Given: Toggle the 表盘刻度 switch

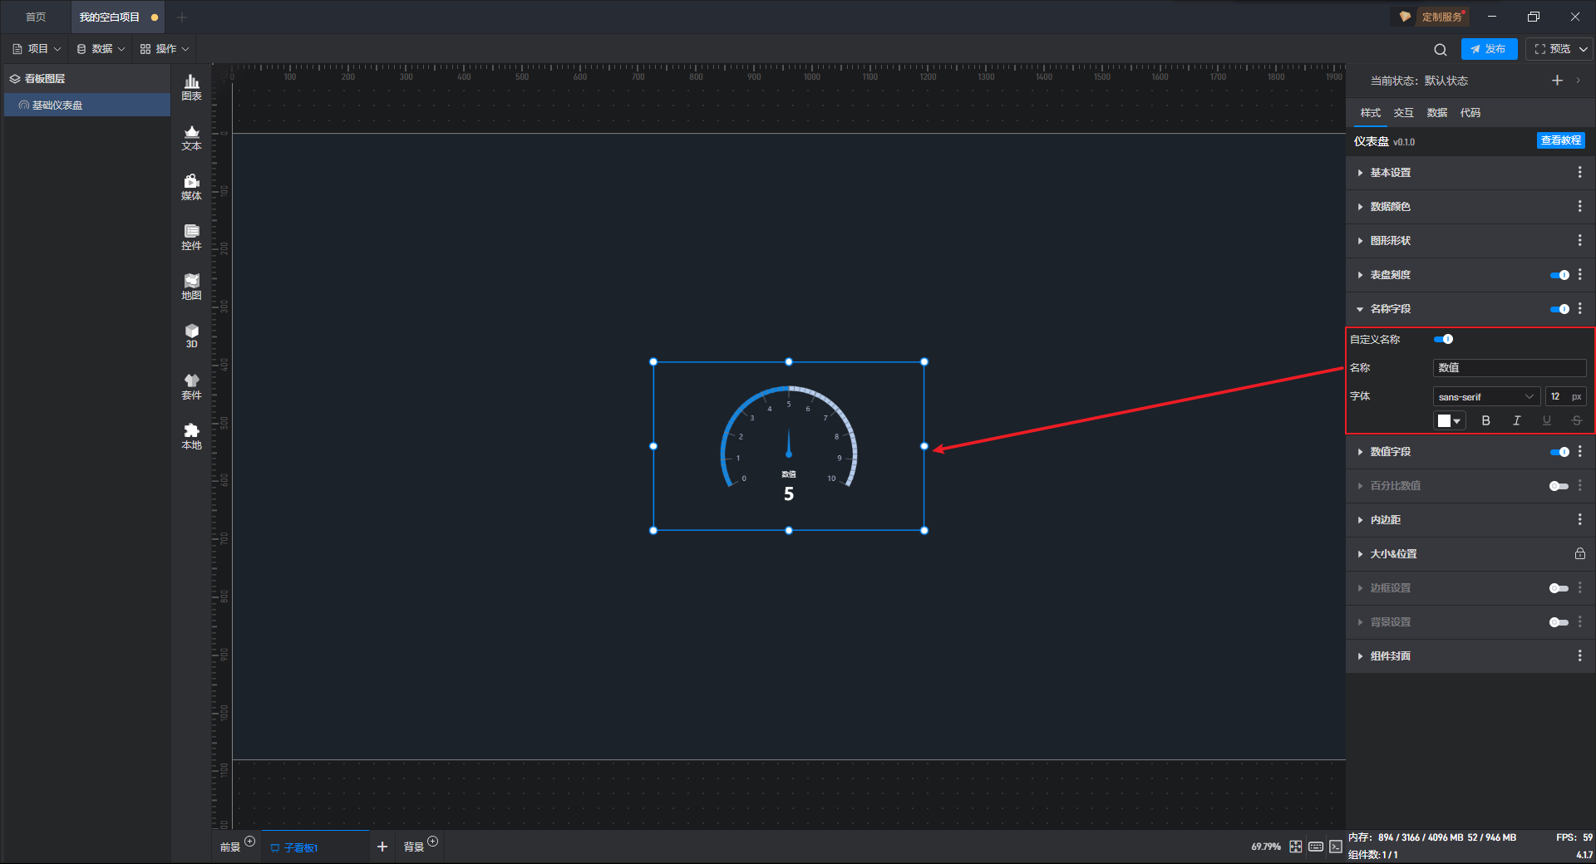Looking at the screenshot, I should tap(1559, 275).
